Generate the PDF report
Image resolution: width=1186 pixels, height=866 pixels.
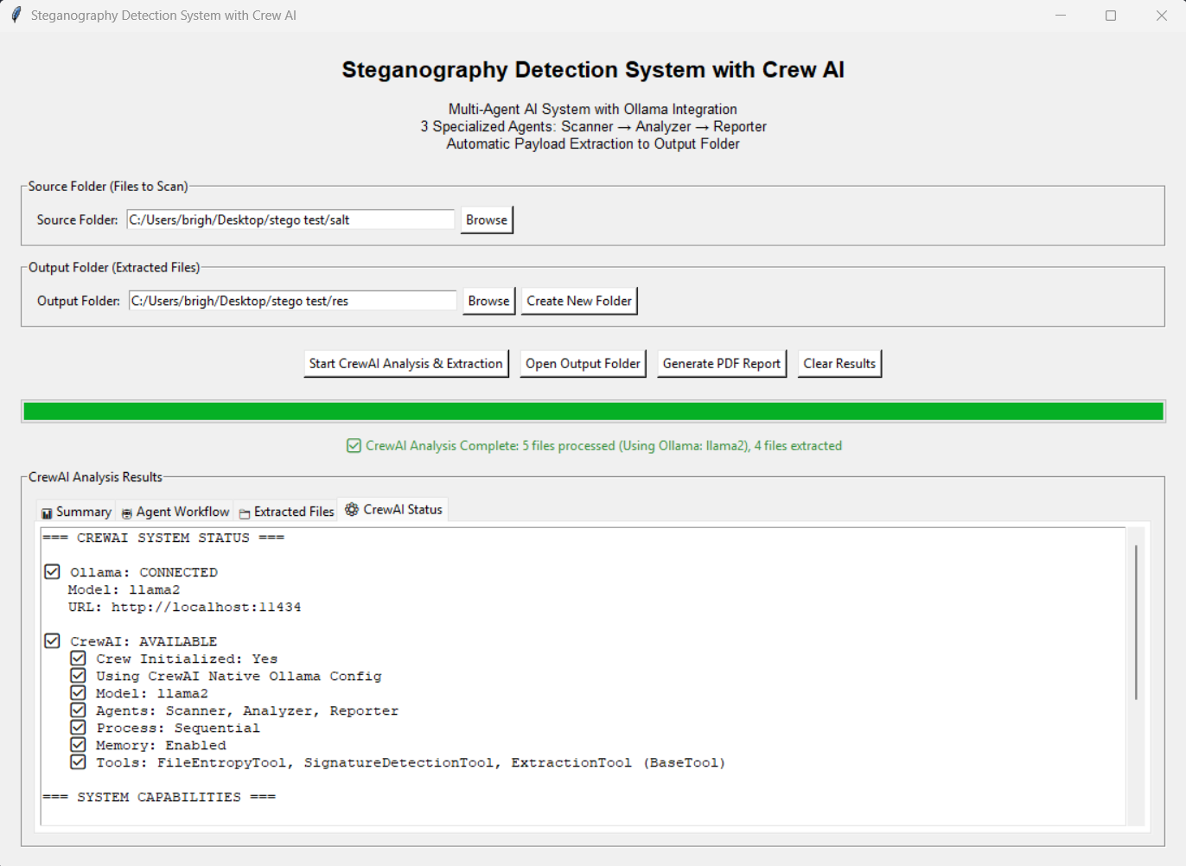tap(721, 364)
